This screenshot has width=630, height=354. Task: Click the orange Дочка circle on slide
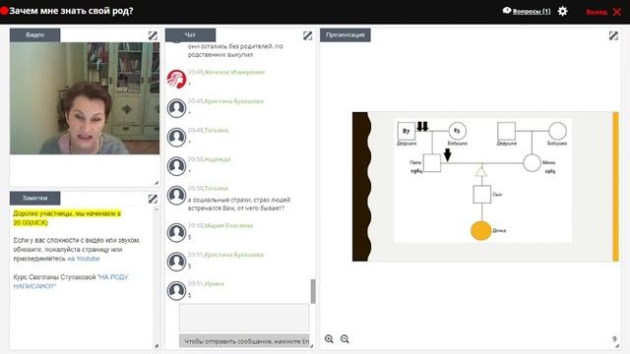481,231
